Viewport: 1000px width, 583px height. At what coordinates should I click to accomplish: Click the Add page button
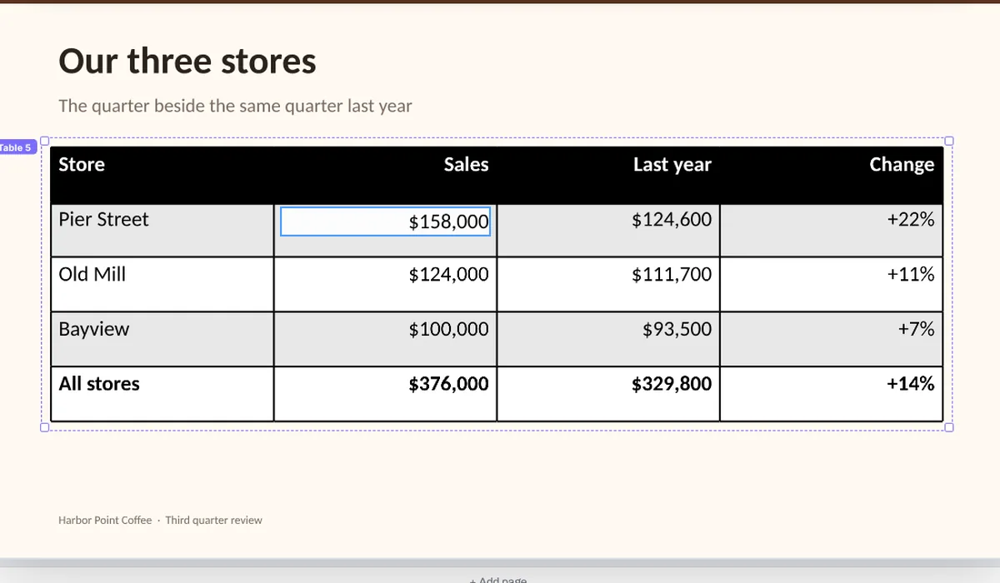coord(498,580)
